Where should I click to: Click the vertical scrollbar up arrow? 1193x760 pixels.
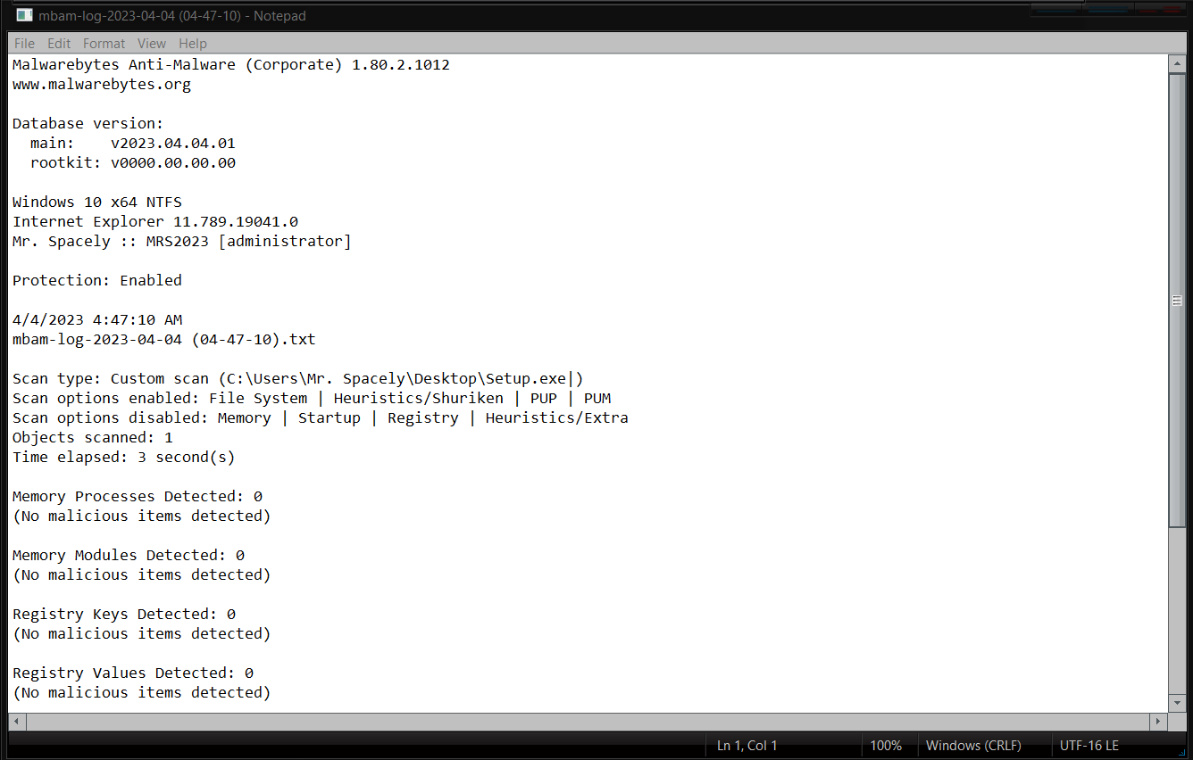point(1177,64)
